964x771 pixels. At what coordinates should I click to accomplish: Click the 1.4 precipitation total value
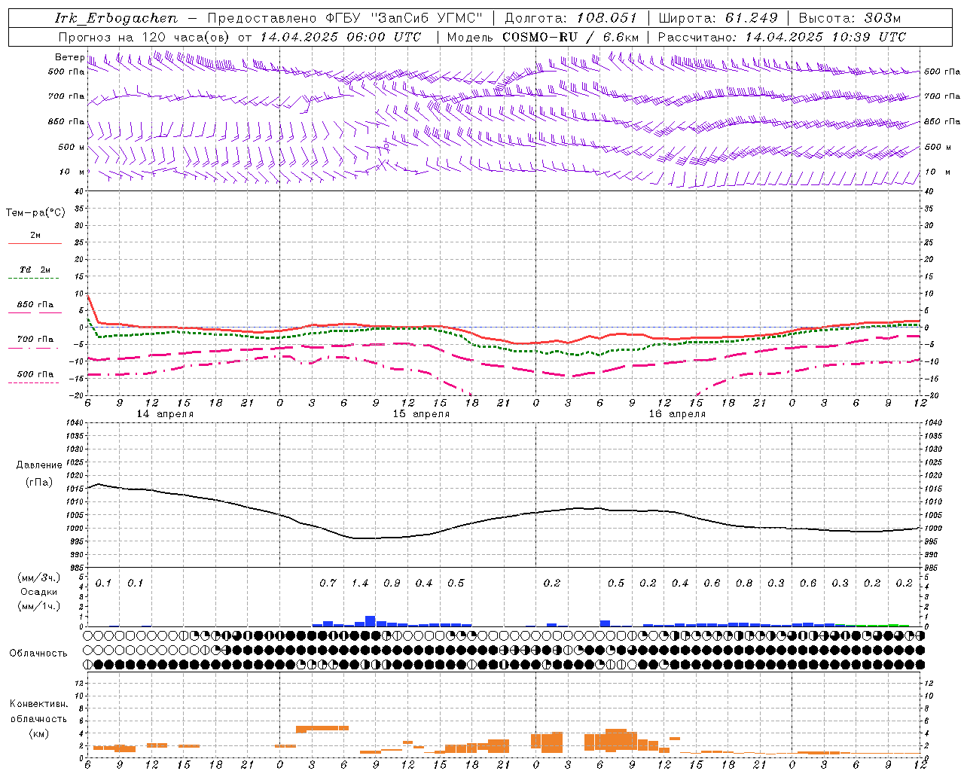pyautogui.click(x=360, y=584)
